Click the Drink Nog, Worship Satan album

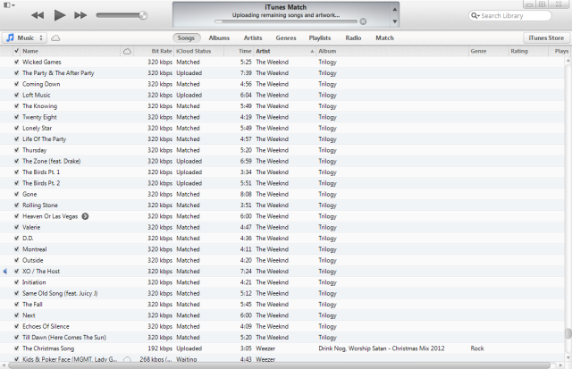coord(382,348)
